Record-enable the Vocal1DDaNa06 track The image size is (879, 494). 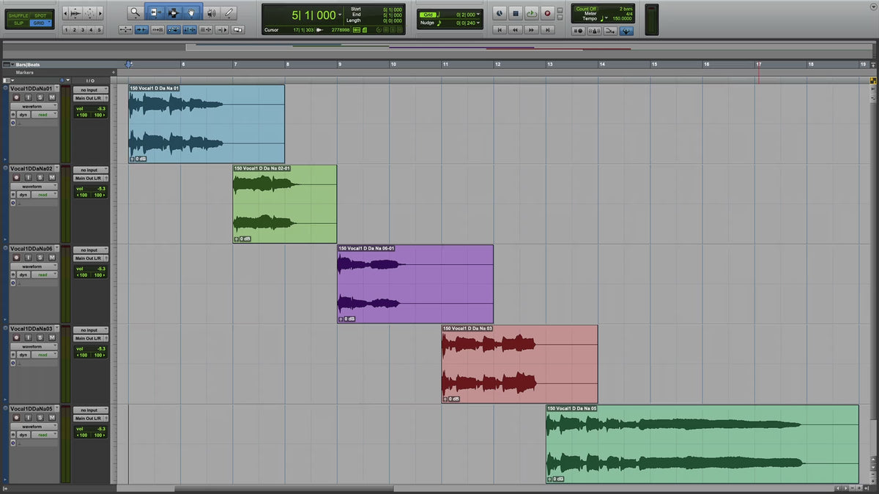(15, 258)
